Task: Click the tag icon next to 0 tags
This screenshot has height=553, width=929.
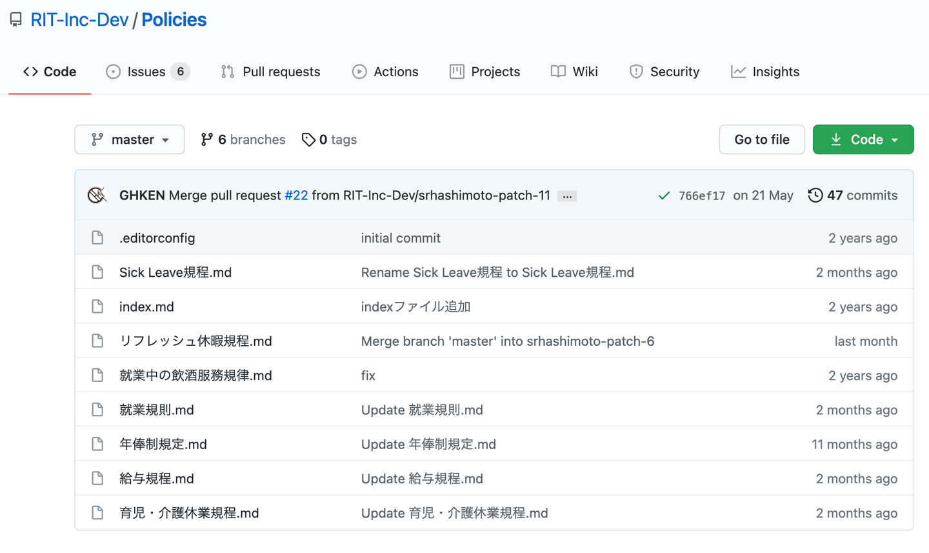Action: click(x=308, y=139)
